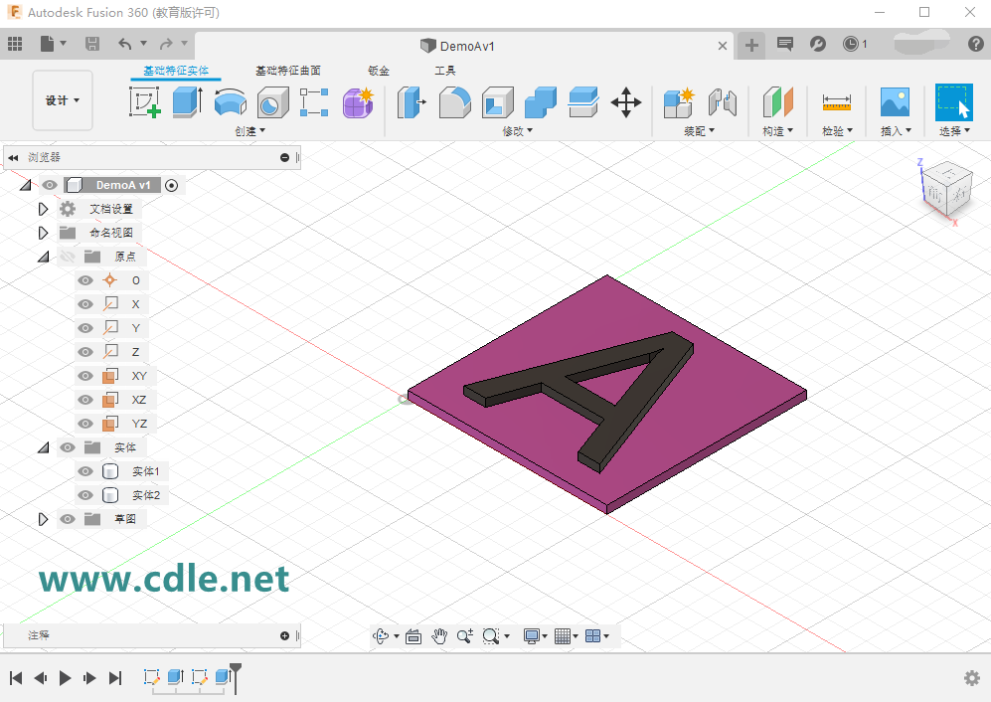Select the Press Pull tool
This screenshot has width=991, height=702.
click(413, 102)
